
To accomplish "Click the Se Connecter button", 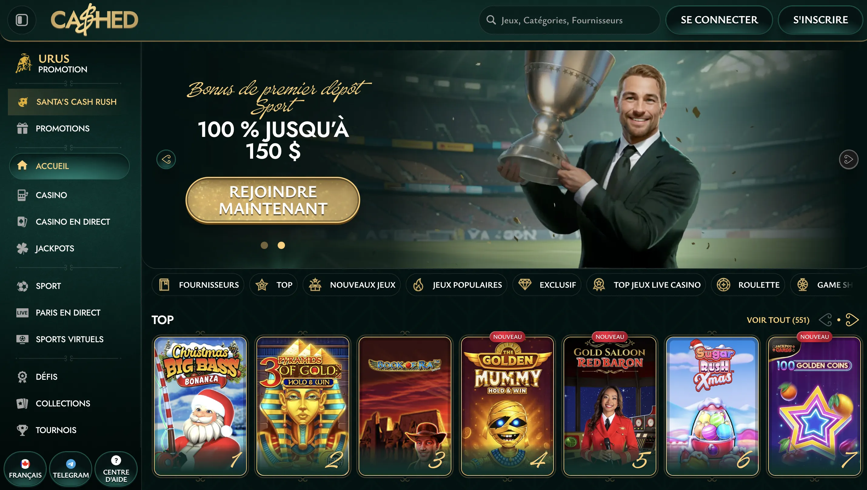I will (719, 20).
